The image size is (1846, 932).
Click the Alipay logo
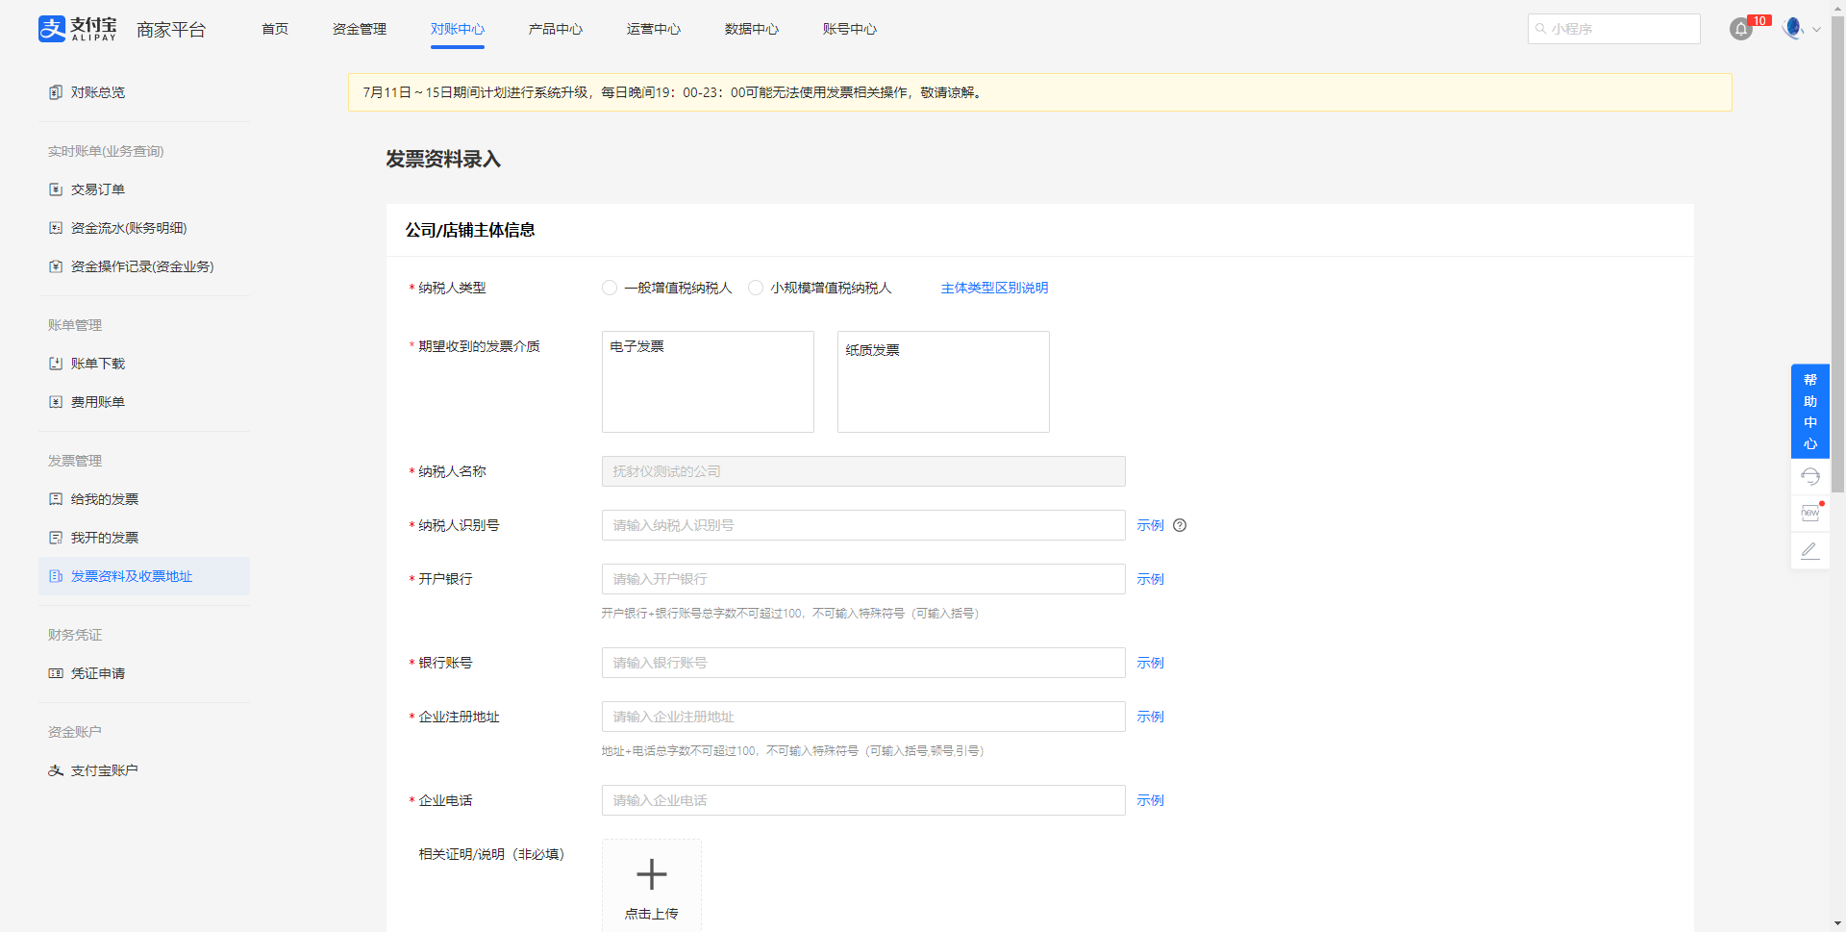(x=77, y=29)
